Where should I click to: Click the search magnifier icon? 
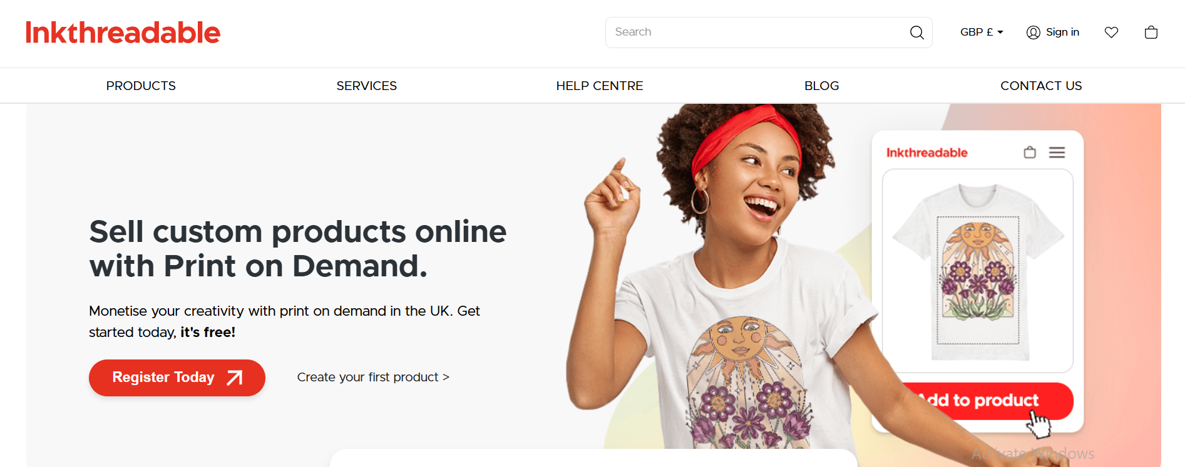(916, 33)
